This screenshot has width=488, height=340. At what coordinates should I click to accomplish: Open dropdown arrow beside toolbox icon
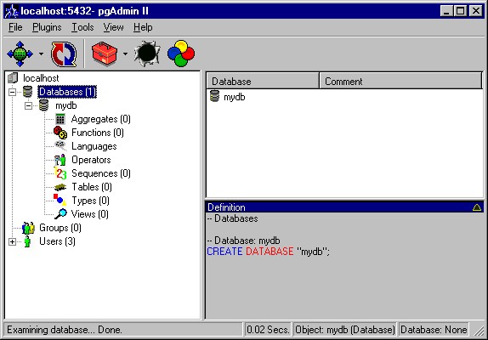point(125,54)
